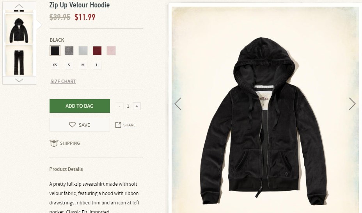Select size S

(69, 65)
